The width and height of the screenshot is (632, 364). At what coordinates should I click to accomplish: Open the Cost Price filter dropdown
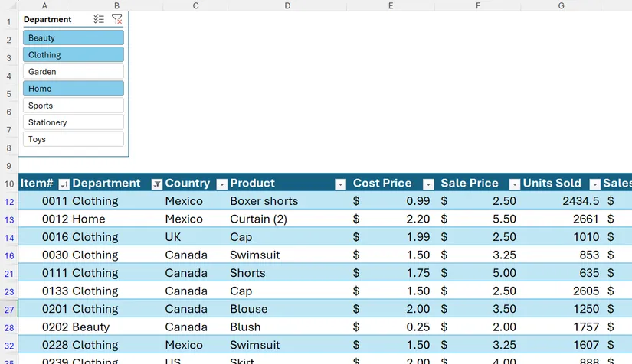(x=428, y=184)
